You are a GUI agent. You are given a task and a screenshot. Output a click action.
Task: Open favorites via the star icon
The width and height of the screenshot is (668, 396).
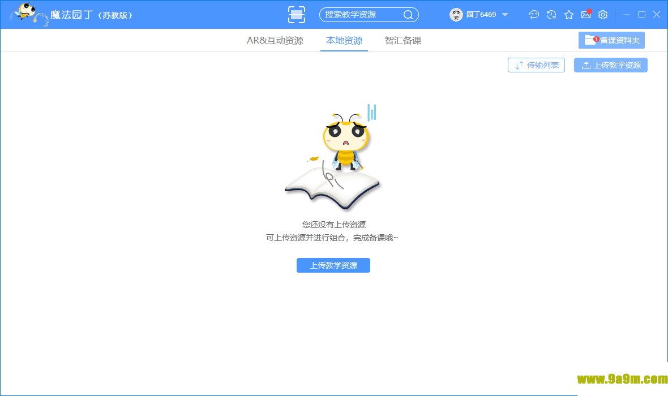pyautogui.click(x=569, y=15)
